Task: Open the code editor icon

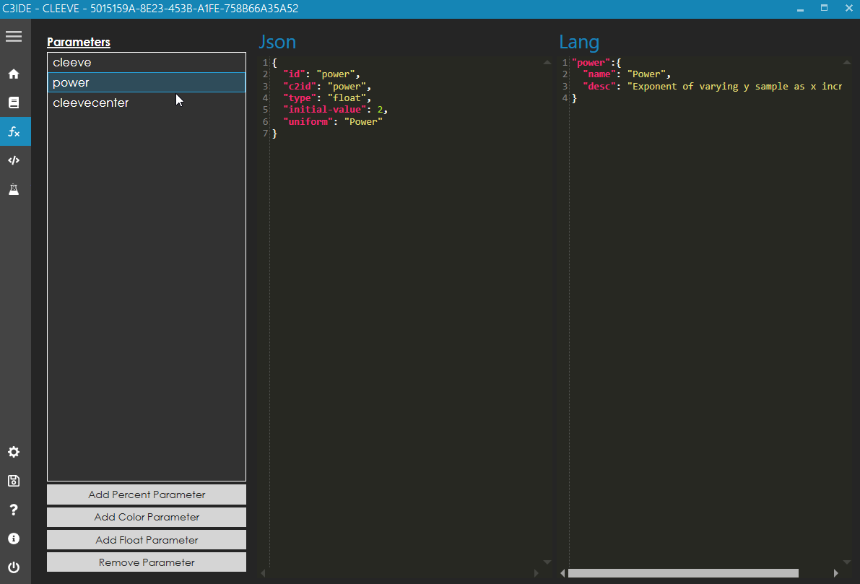Action: tap(14, 160)
